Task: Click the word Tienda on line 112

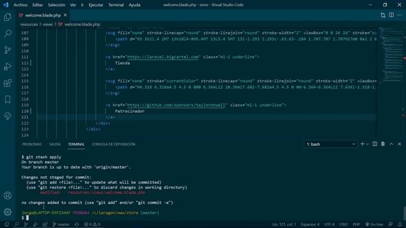Action: coord(122,63)
